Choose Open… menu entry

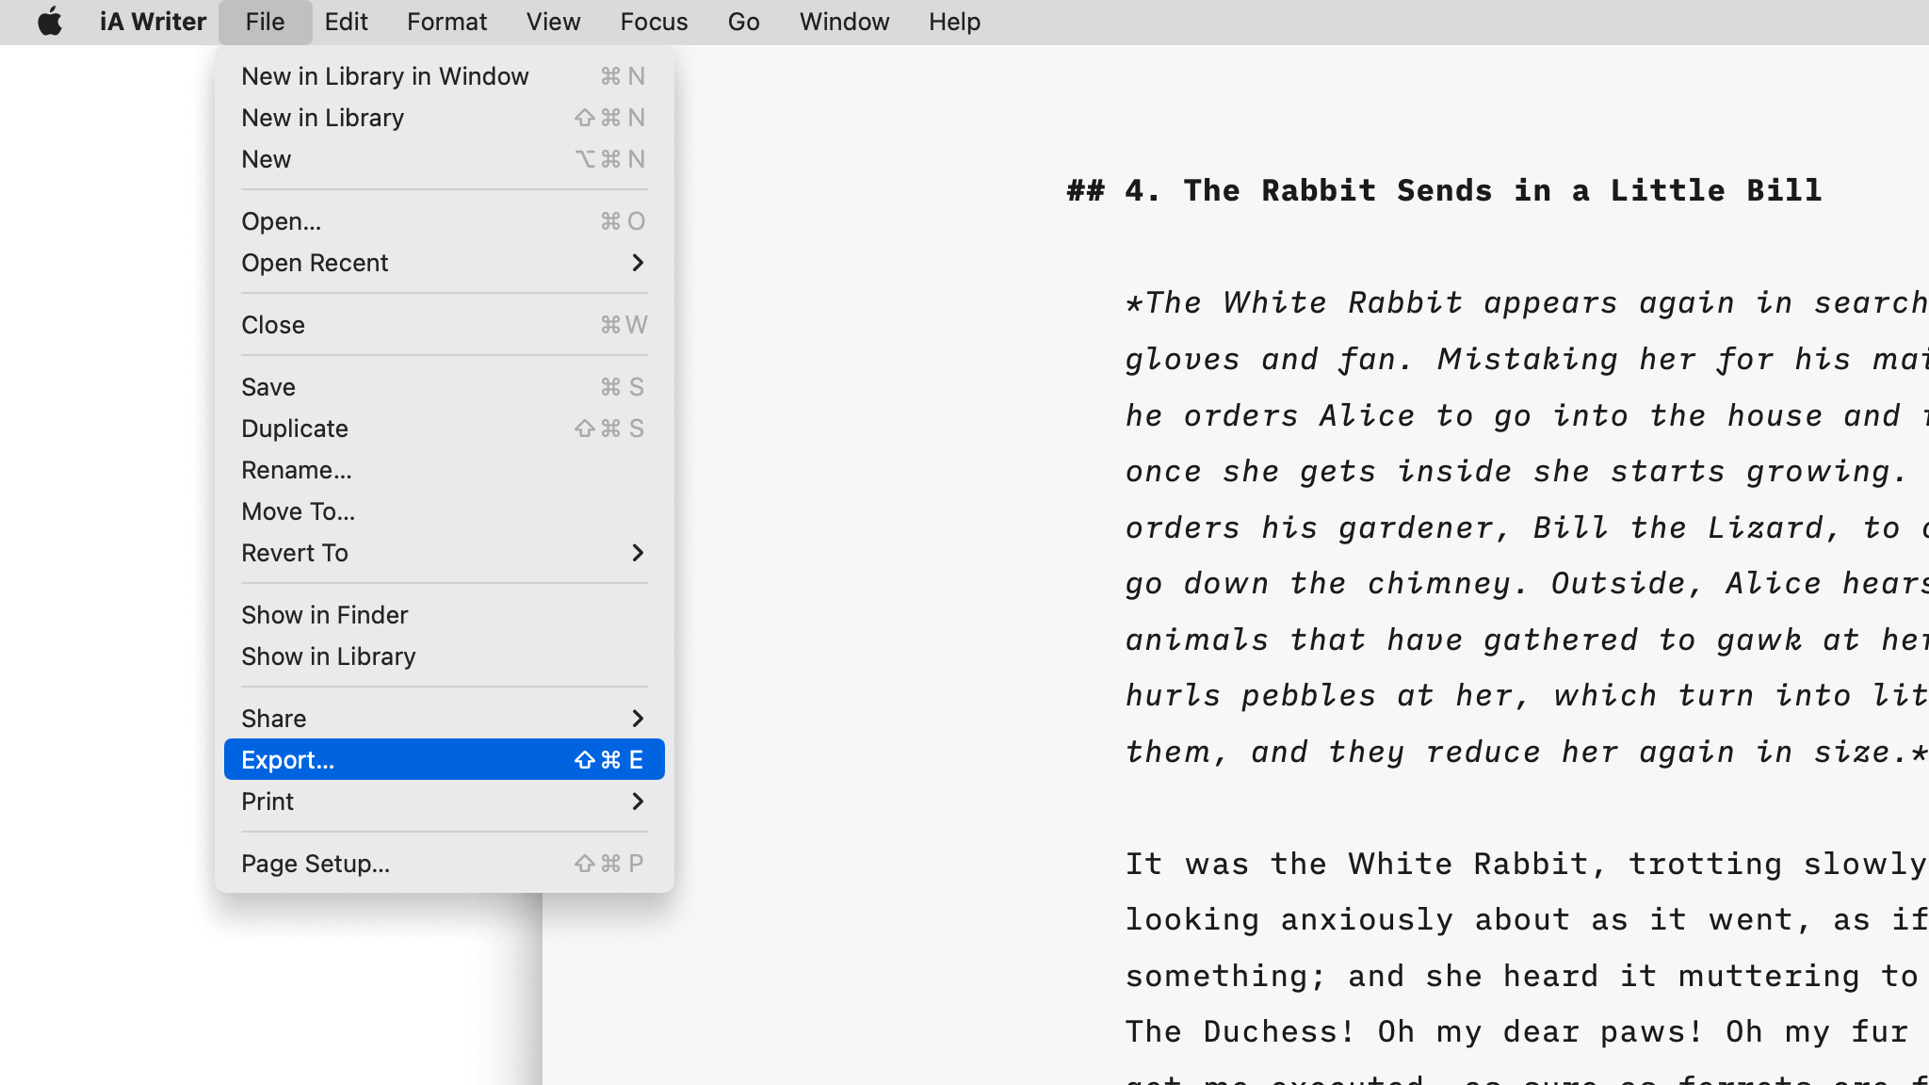pyautogui.click(x=281, y=221)
